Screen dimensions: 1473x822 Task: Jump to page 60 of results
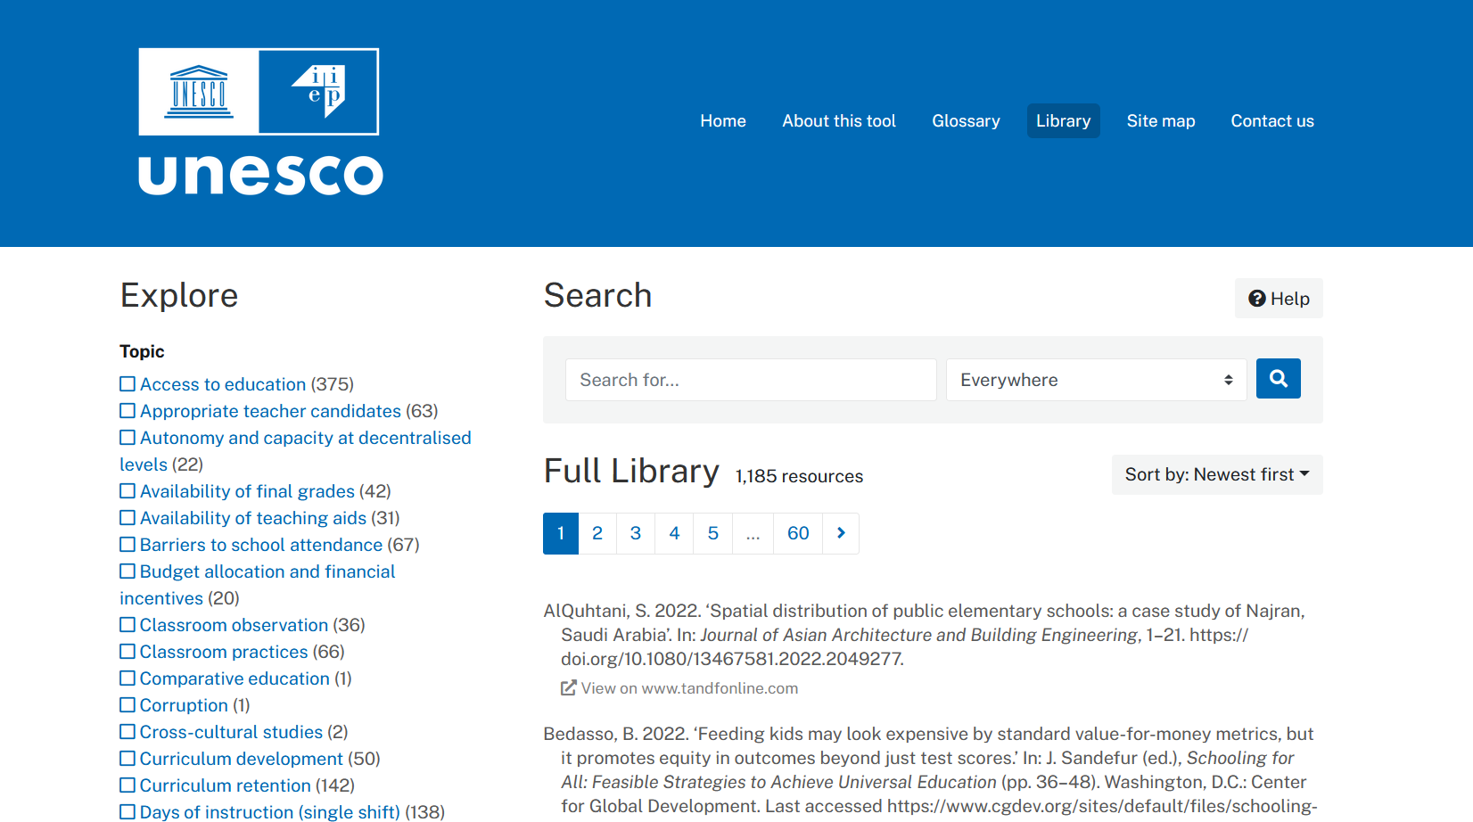(798, 533)
